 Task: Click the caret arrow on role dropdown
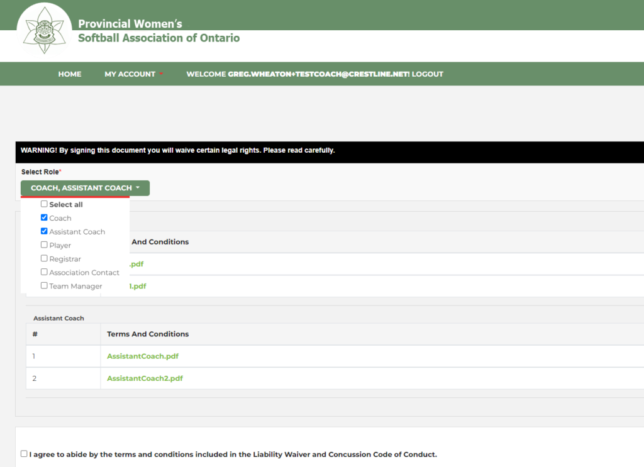pos(138,188)
